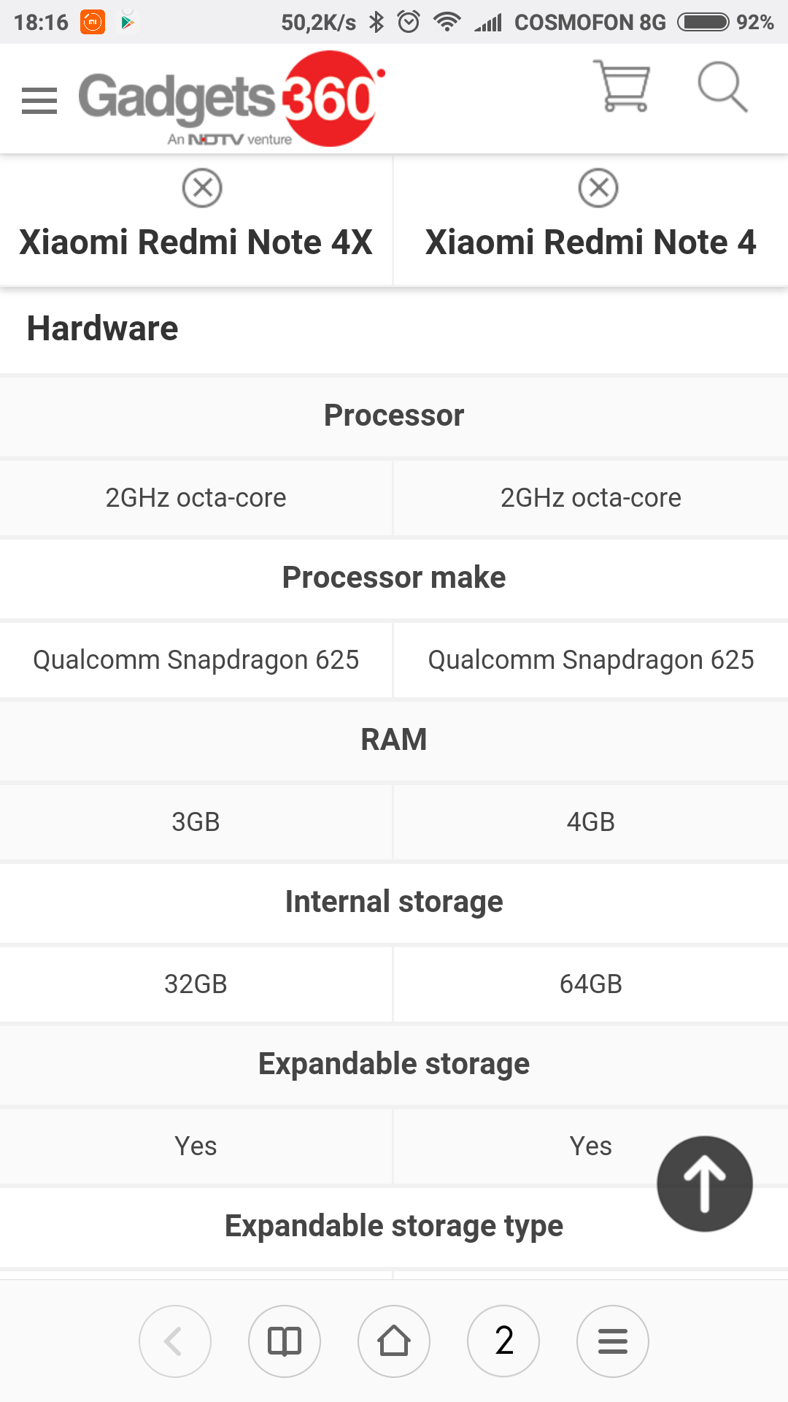Open the tab switcher showing 2 tabs
The width and height of the screenshot is (788, 1402).
tap(503, 1341)
